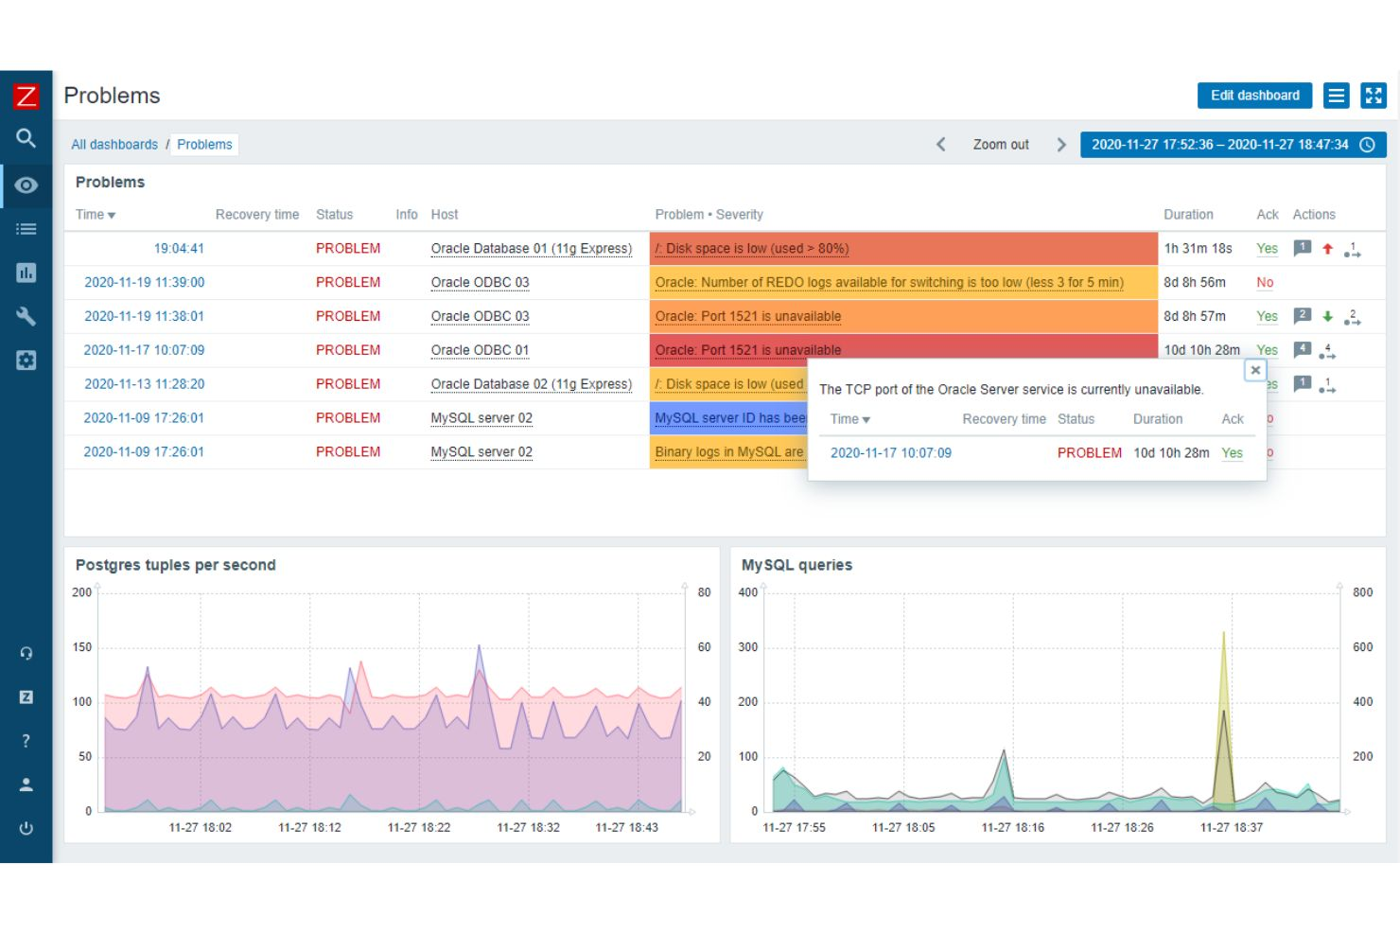Viewport: 1400px width, 934px height.
Task: Open actions icon in the 19:04:41 row
Action: click(x=1353, y=249)
